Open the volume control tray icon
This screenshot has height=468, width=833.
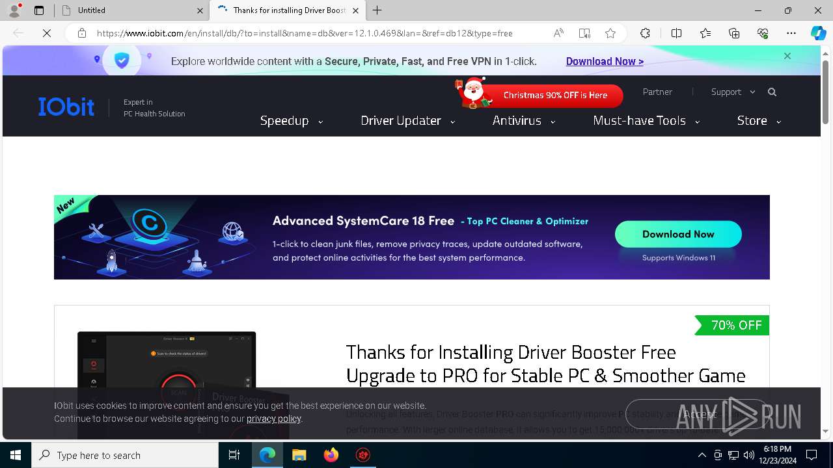748,455
